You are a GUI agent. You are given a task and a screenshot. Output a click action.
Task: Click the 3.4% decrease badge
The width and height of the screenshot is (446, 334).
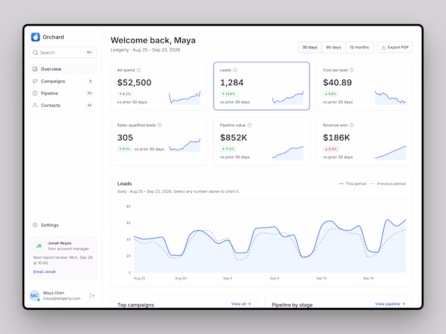331,149
